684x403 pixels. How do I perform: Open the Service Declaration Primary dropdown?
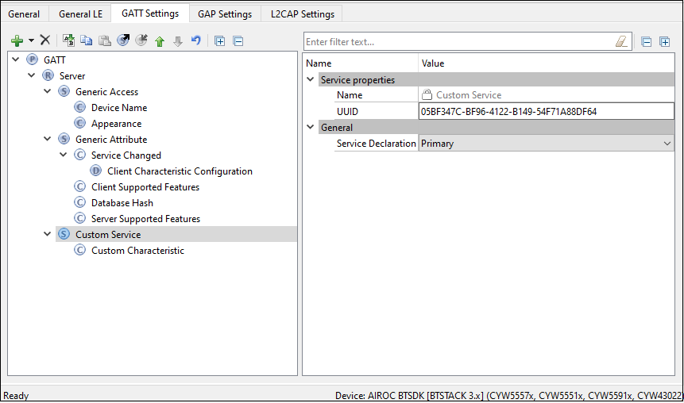666,144
